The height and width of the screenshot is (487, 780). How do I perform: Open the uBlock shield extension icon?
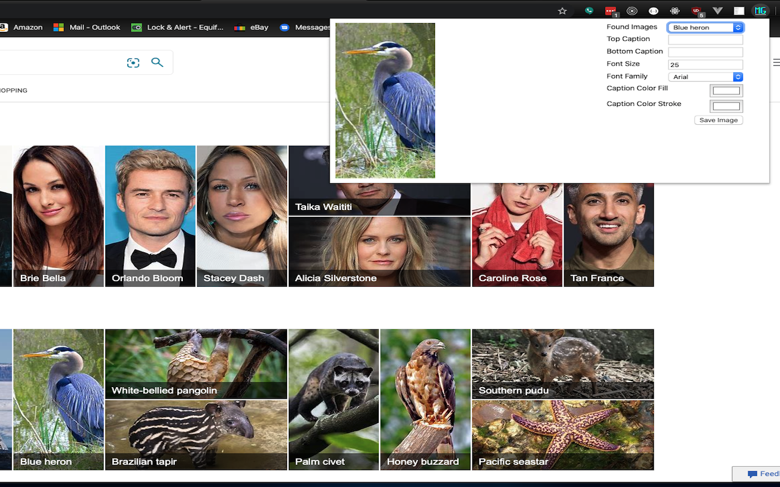click(x=697, y=11)
